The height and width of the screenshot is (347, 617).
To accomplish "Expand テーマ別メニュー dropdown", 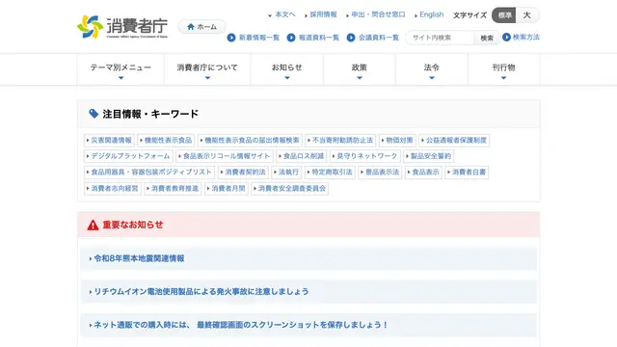I will (121, 69).
